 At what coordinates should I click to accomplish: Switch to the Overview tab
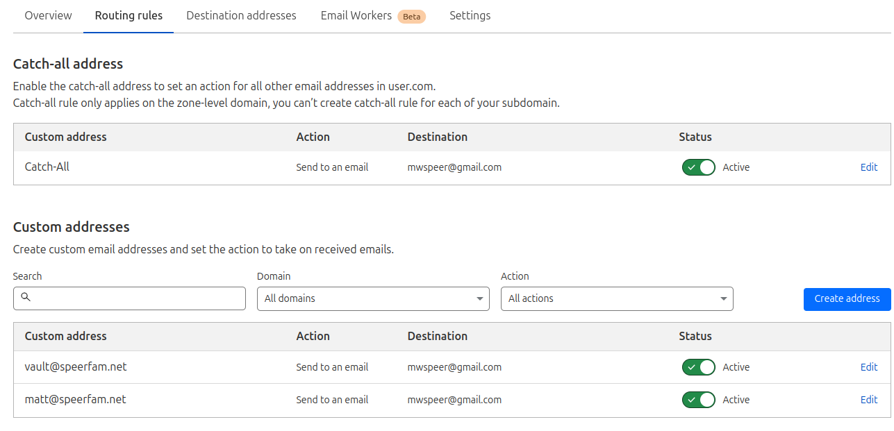tap(48, 15)
